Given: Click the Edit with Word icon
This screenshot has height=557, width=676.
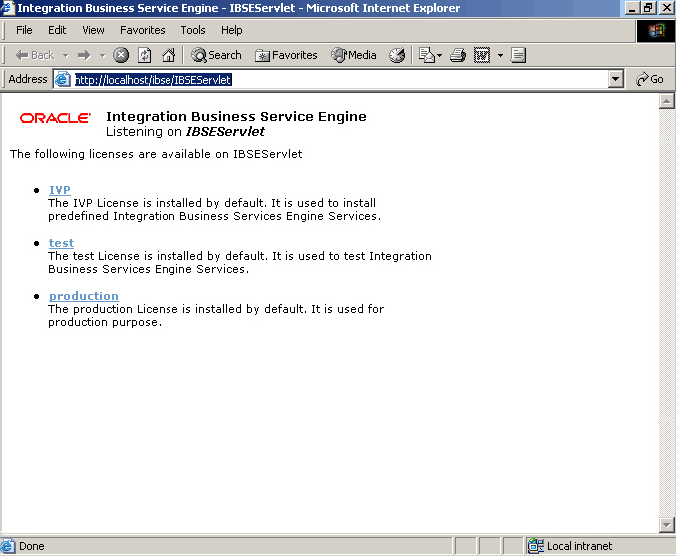Looking at the screenshot, I should 482,55.
